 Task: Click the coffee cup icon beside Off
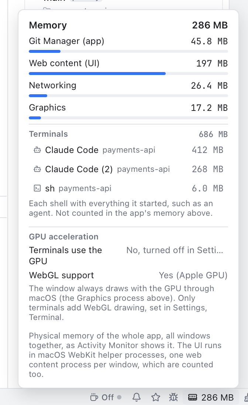coord(94,397)
